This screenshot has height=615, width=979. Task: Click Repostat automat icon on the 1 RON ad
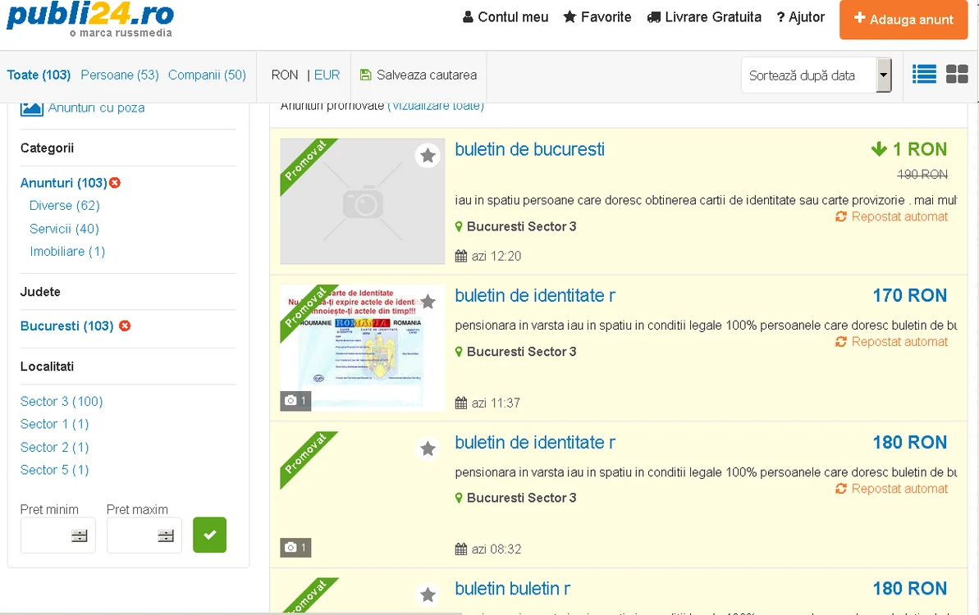(x=841, y=216)
